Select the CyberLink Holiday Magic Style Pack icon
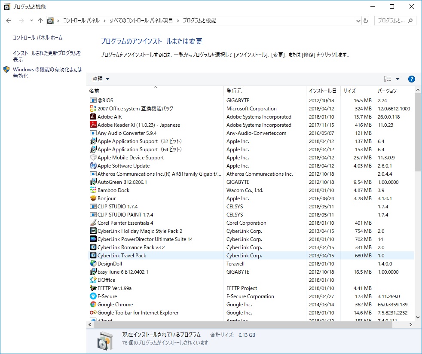The image size is (422, 354). click(93, 231)
